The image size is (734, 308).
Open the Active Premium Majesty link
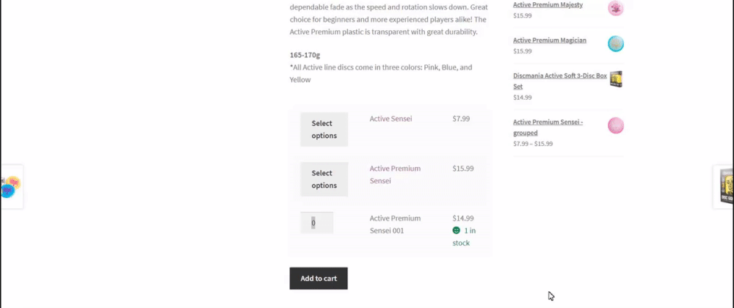click(x=548, y=5)
